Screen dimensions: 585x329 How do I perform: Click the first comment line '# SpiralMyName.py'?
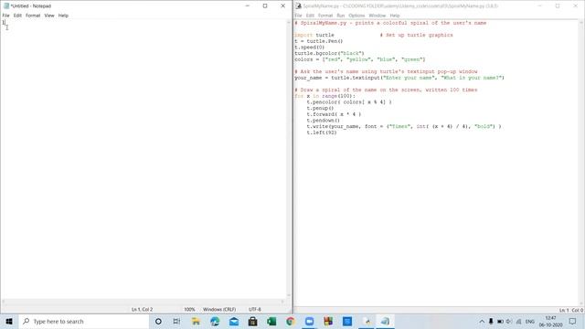(x=390, y=23)
